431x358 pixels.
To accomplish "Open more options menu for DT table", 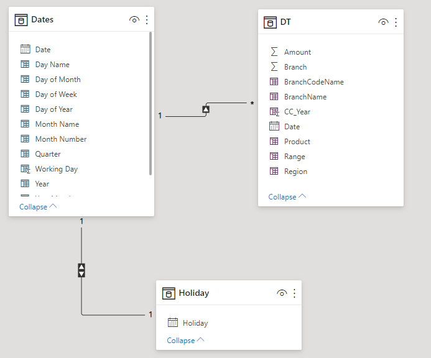I will 396,22.
